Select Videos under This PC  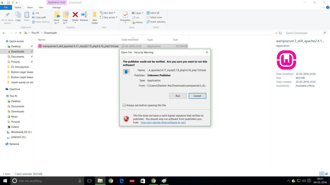[x=15, y=127]
